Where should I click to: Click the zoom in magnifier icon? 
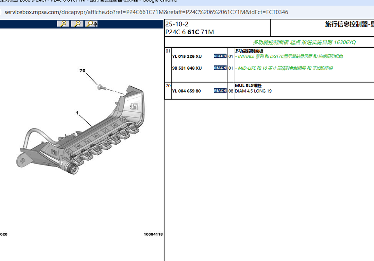pyautogui.click(x=63, y=24)
